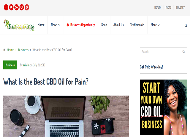Go to the Shop page
This screenshot has width=190, height=137.
click(104, 25)
